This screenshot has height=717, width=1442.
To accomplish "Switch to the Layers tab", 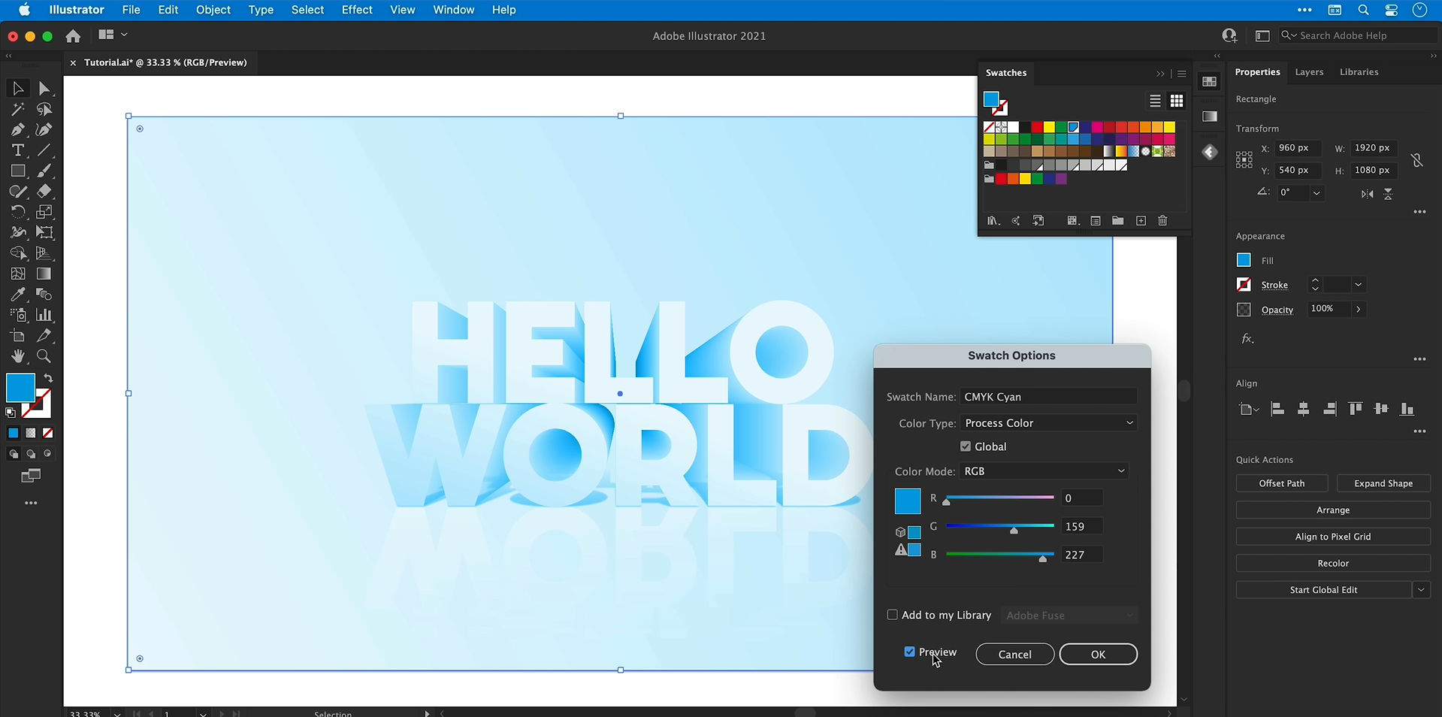I will click(x=1309, y=72).
